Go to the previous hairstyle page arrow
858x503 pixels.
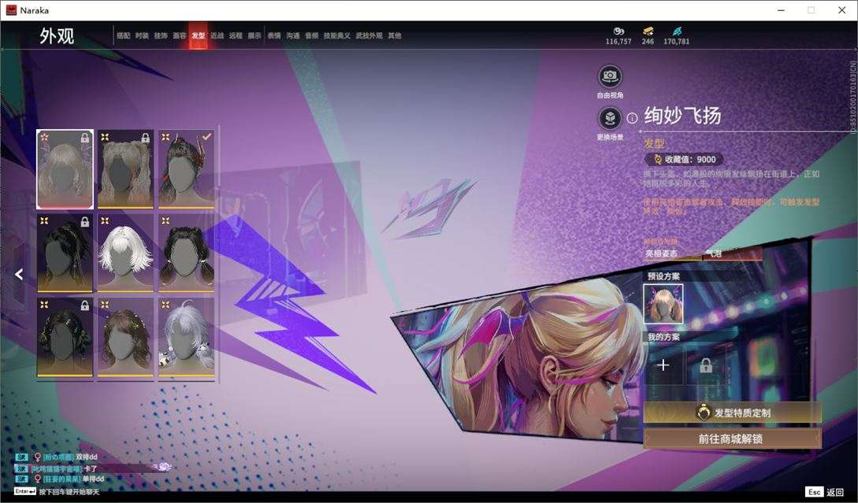coord(19,274)
